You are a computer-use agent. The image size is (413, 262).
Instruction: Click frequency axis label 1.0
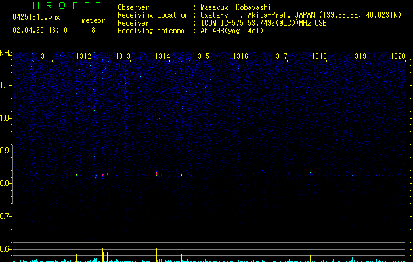(x=6, y=118)
